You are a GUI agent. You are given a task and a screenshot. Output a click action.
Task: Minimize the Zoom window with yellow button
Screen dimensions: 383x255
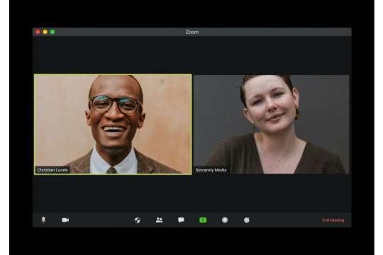pos(45,32)
